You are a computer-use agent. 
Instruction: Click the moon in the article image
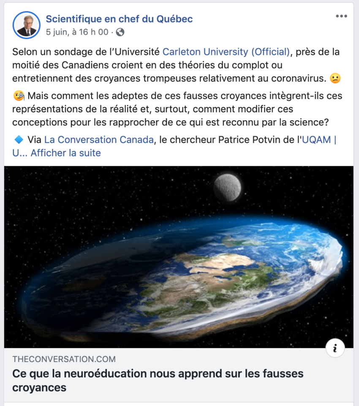click(227, 185)
